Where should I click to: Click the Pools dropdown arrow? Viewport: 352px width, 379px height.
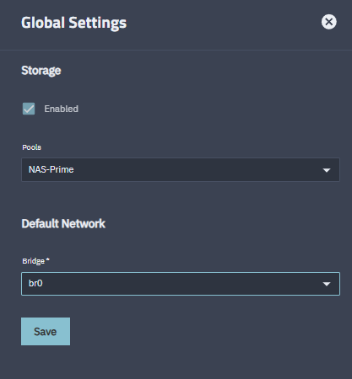point(327,170)
